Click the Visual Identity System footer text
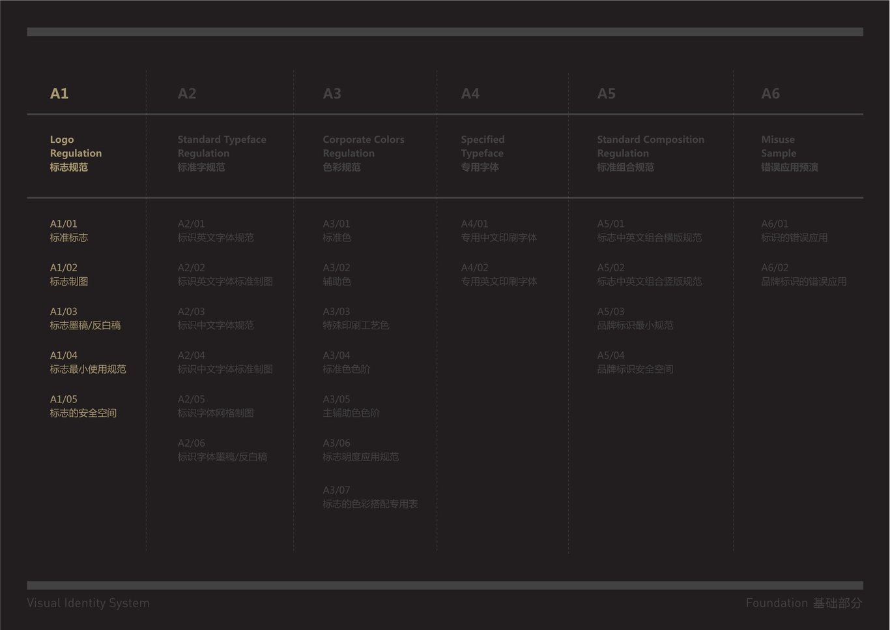890x630 pixels. point(89,603)
